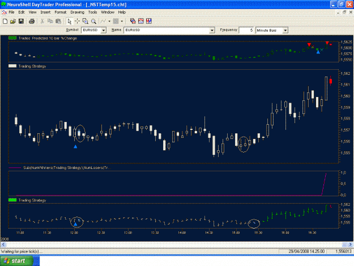
Task: Click the zoom in magnifier icon
Action: (86, 21)
